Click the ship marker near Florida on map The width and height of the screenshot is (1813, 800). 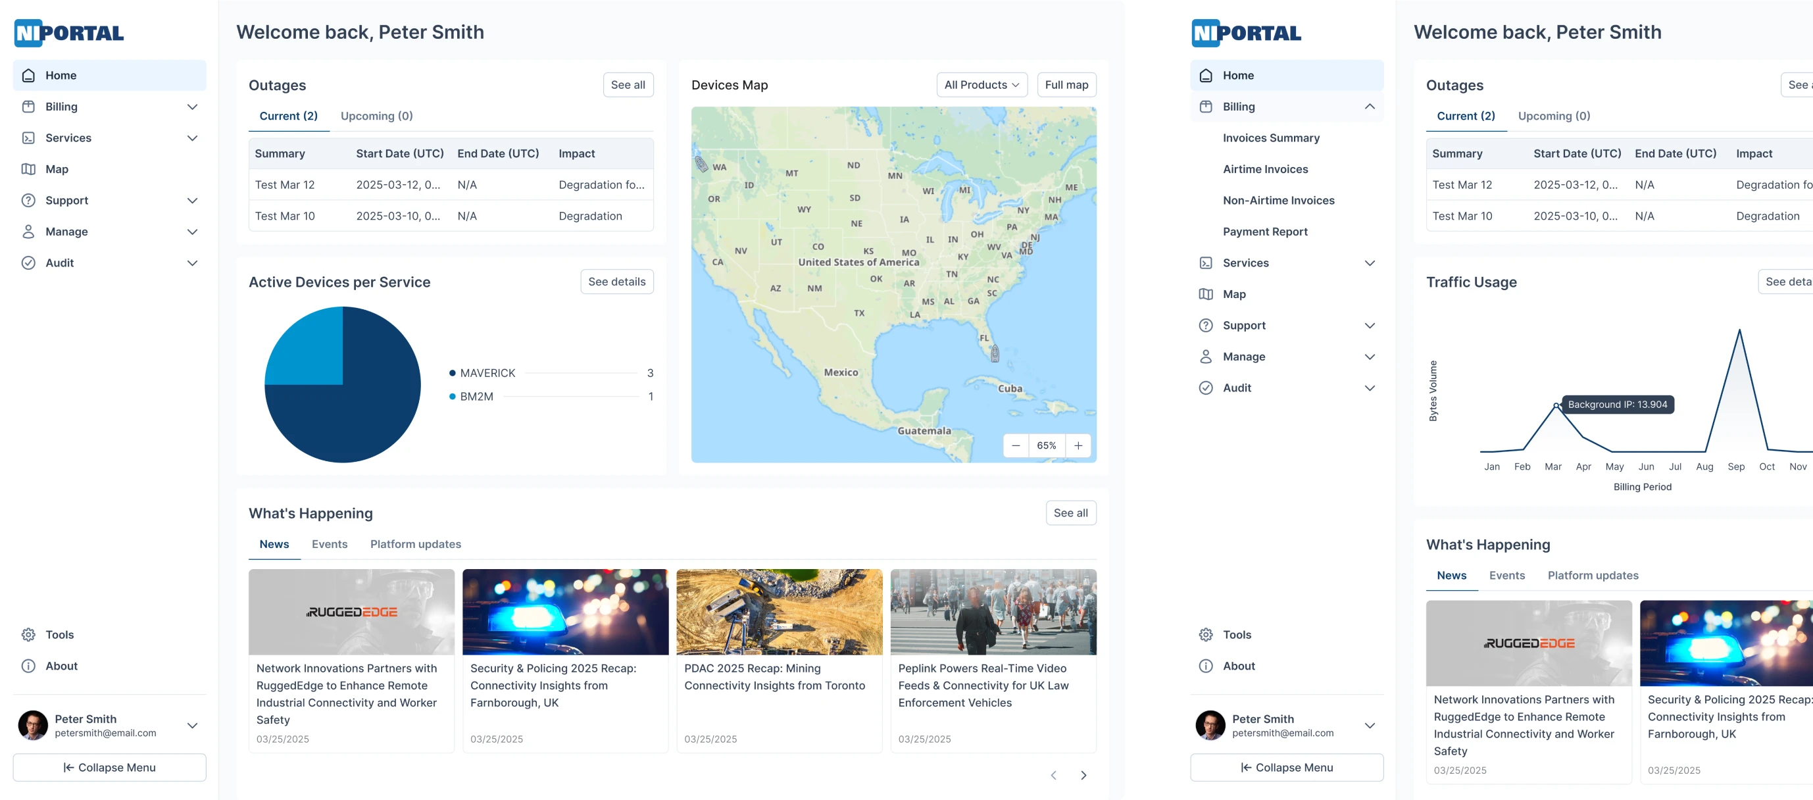(x=995, y=353)
